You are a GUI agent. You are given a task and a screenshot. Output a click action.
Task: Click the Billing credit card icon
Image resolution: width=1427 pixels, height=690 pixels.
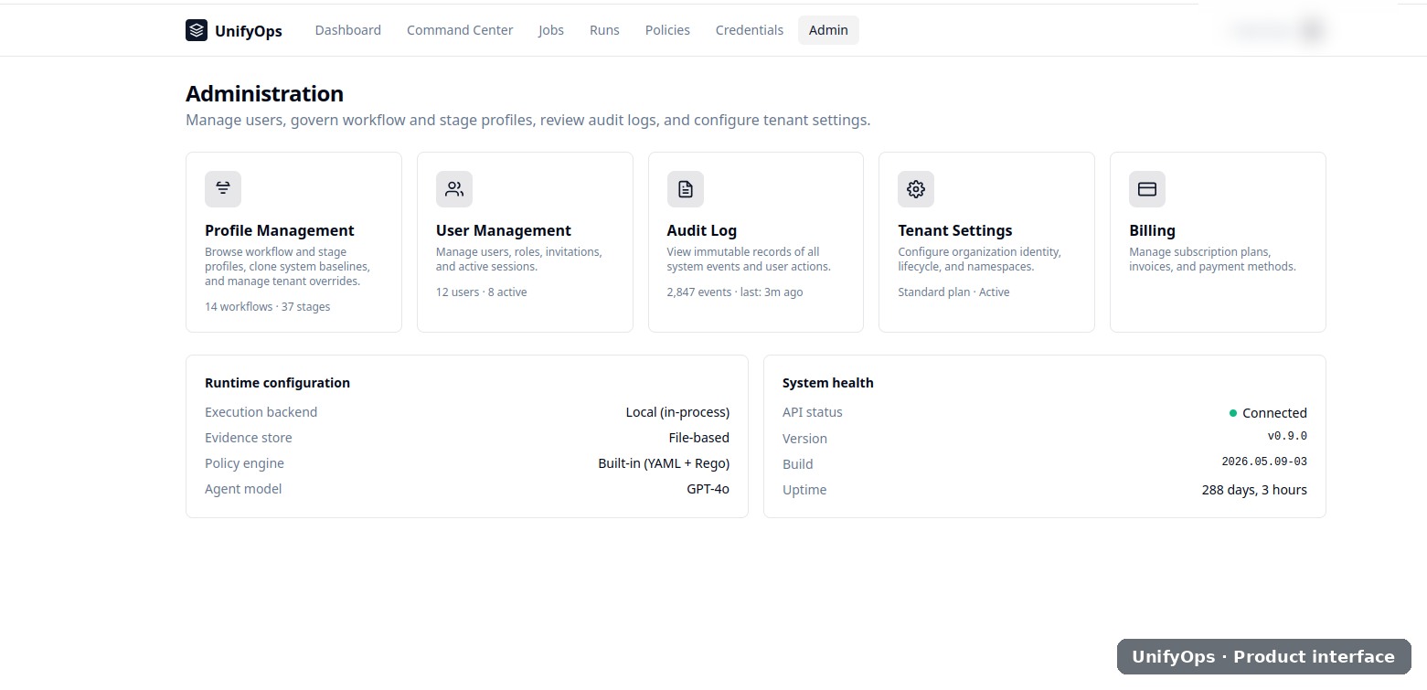(1147, 189)
